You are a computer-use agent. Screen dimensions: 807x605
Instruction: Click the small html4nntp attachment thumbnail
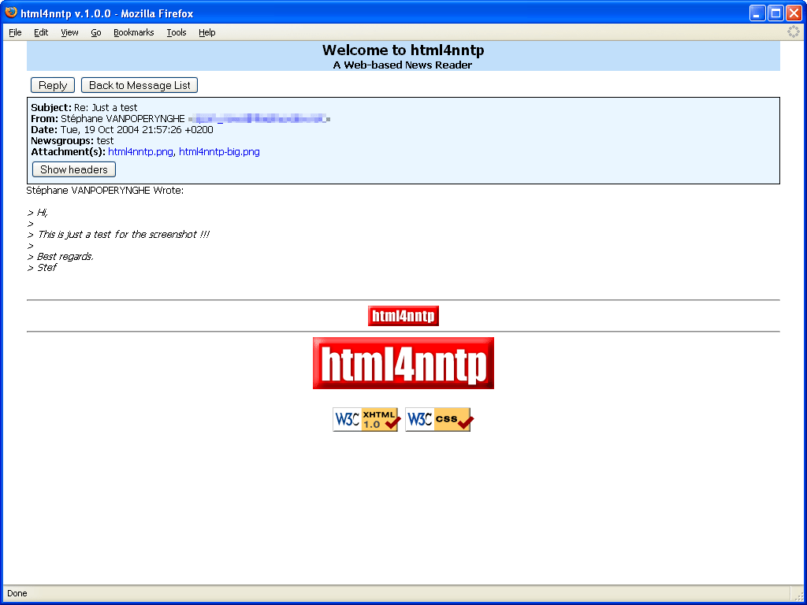click(403, 315)
